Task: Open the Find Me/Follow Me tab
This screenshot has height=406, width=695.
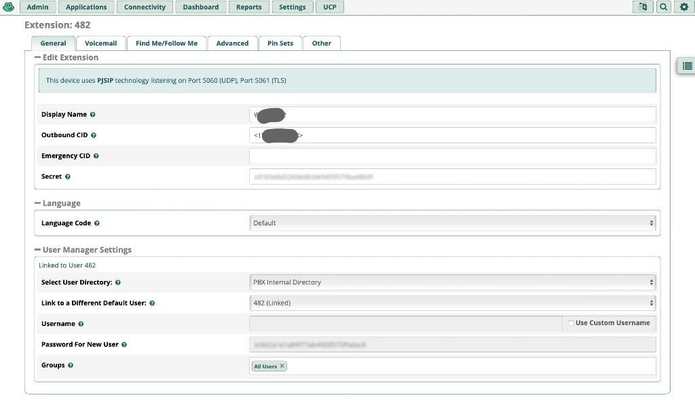Action: click(x=166, y=42)
